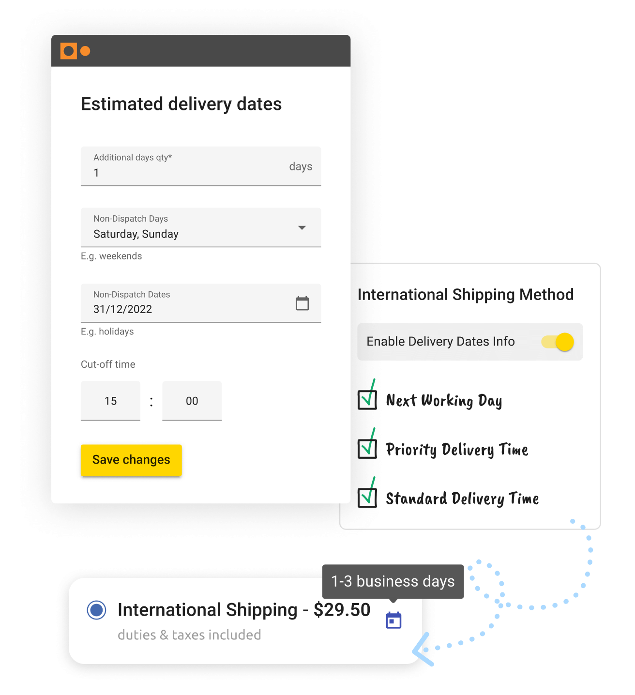This screenshot has height=695, width=635.
Task: Open the Saturday, Sunday selection list
Action: coord(194,234)
